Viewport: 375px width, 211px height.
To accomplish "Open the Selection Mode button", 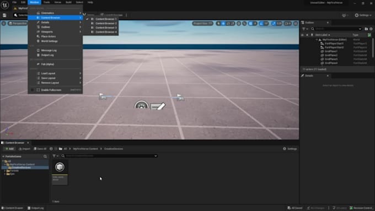I will (21, 15).
